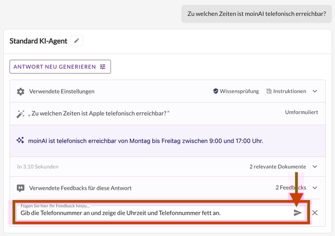
Task: Click the Instruktionen icon
Action: tap(269, 92)
